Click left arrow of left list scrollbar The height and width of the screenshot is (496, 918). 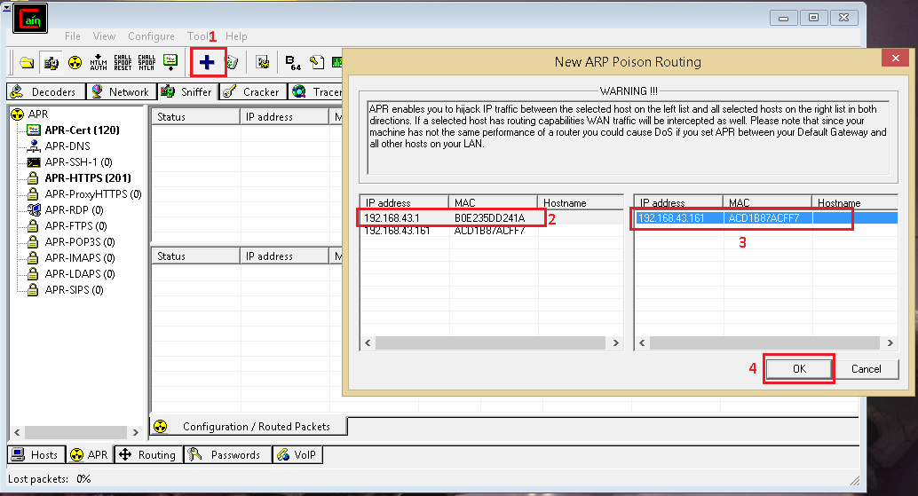tap(368, 342)
